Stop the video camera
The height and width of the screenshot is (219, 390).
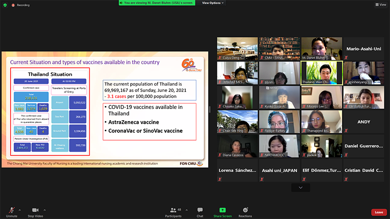click(x=35, y=212)
